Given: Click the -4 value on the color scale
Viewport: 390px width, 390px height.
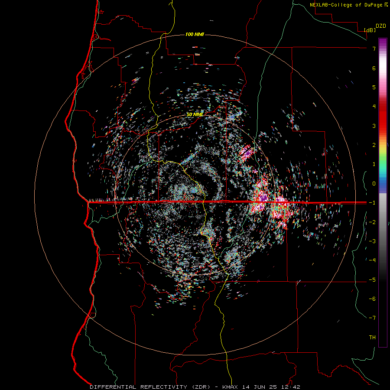Looking at the screenshot, I should [372, 260].
